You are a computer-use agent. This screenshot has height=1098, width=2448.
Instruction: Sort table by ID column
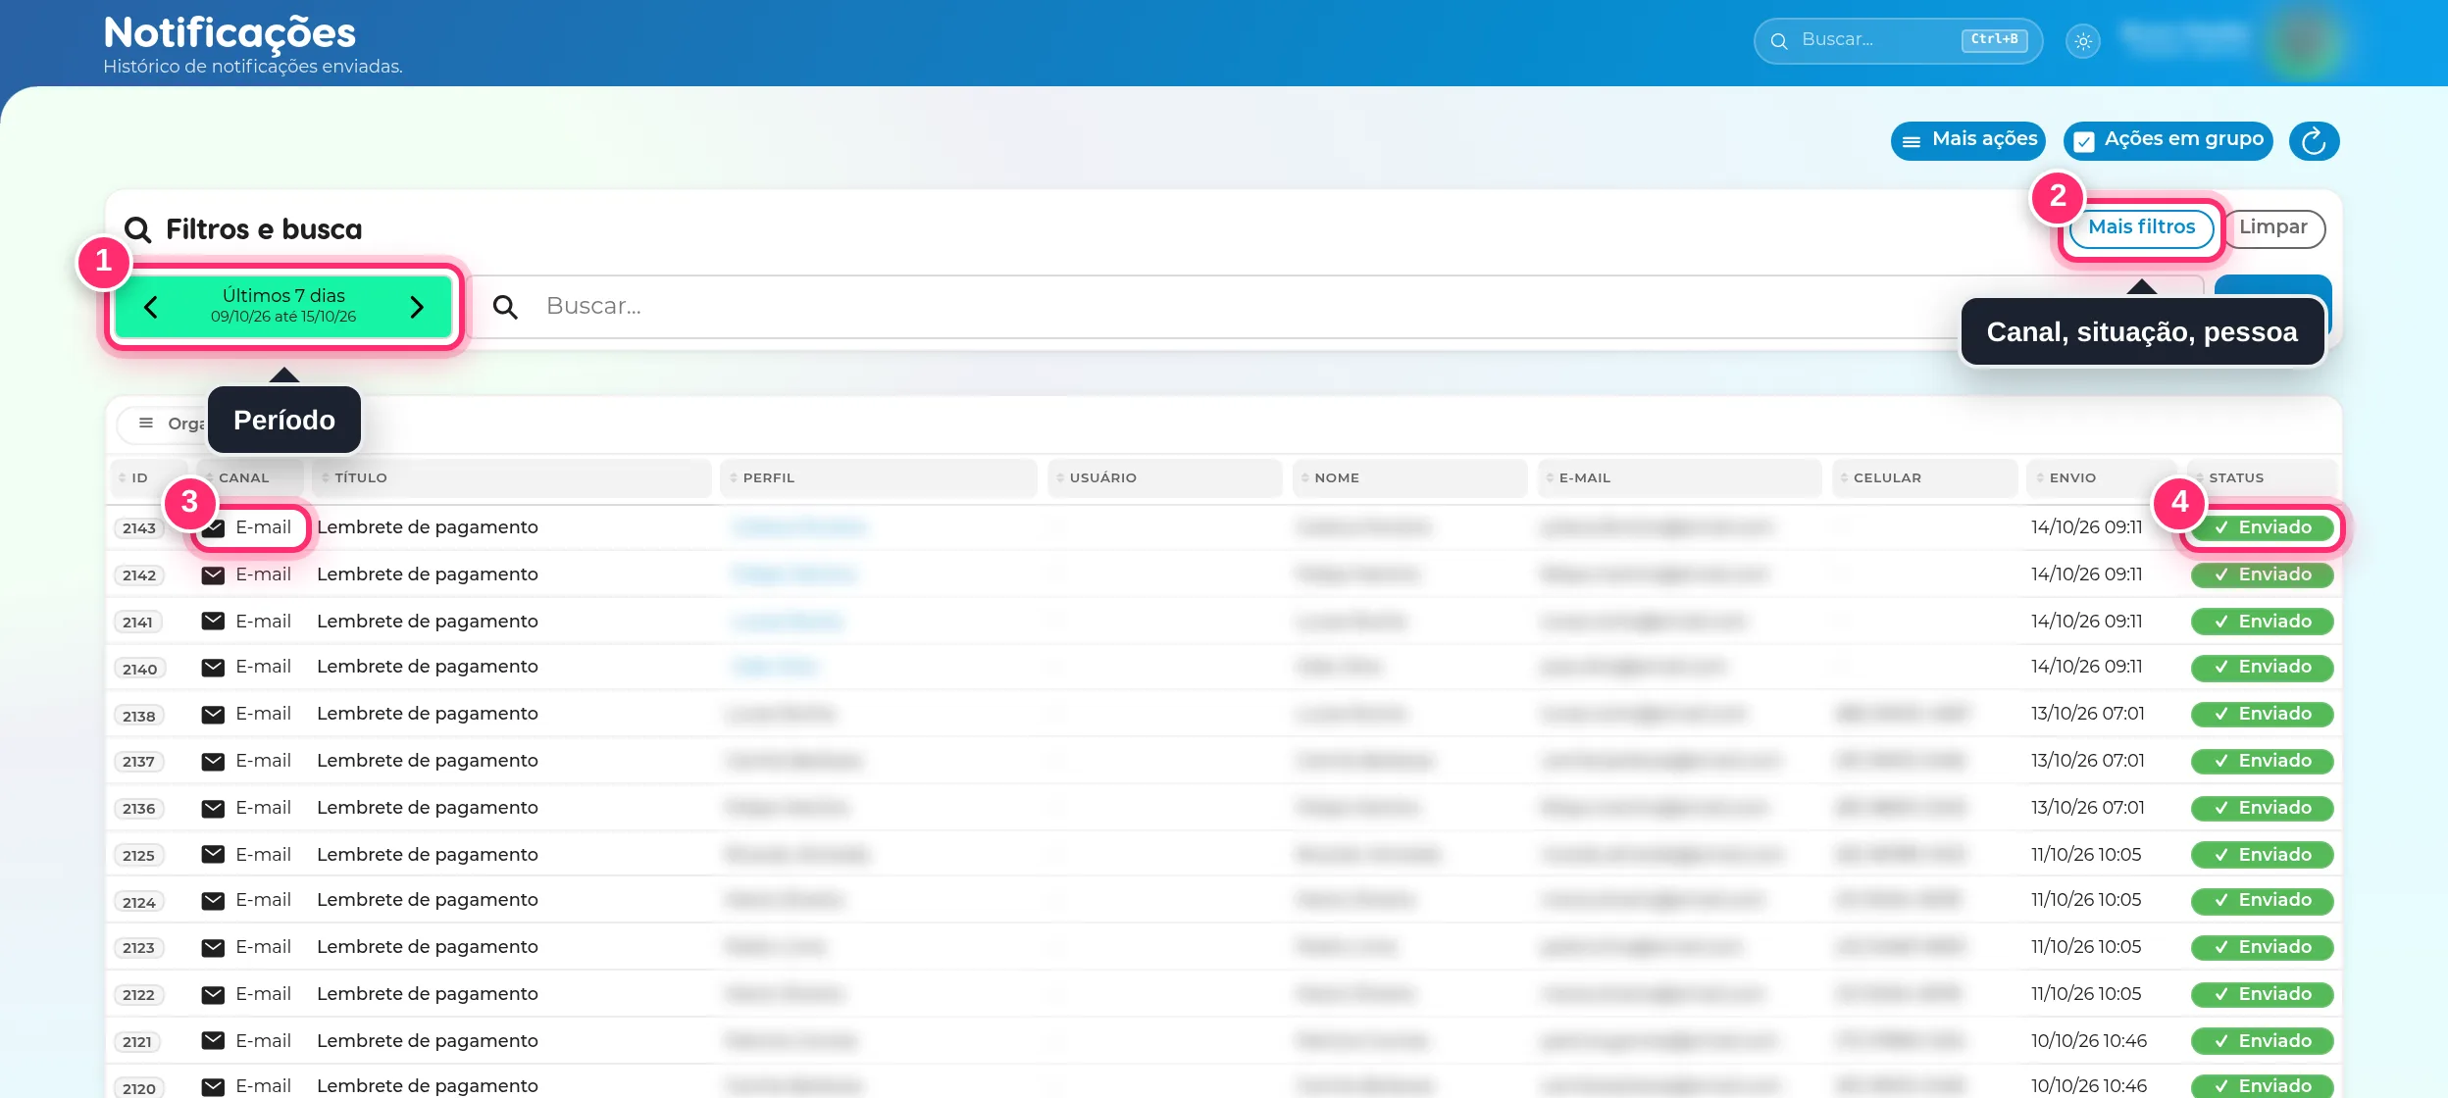coord(148,478)
